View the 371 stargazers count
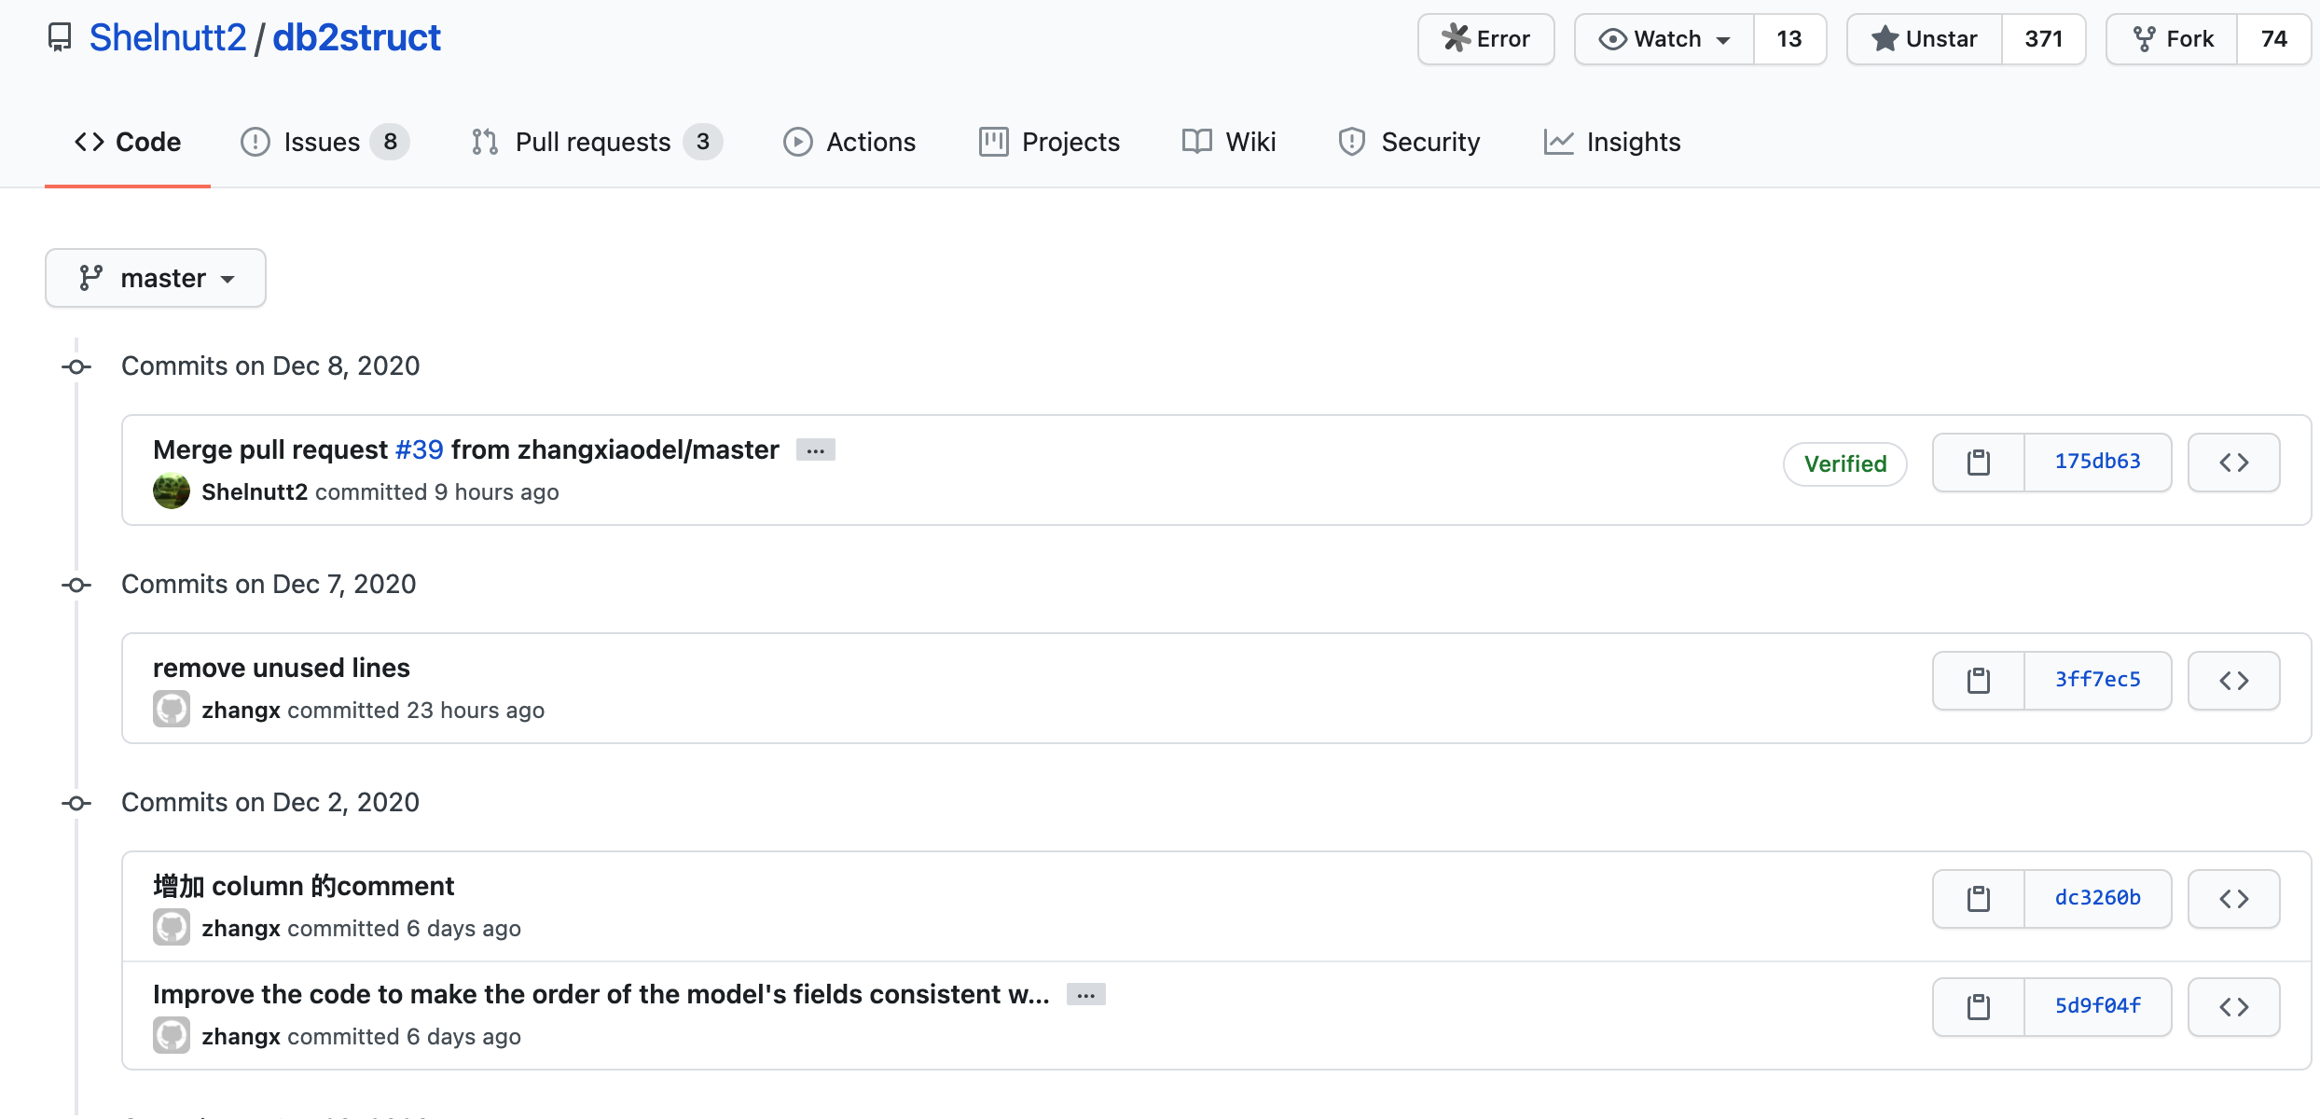This screenshot has width=2320, height=1119. pos(2043,39)
